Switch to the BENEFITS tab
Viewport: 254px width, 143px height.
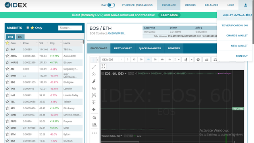(174, 48)
